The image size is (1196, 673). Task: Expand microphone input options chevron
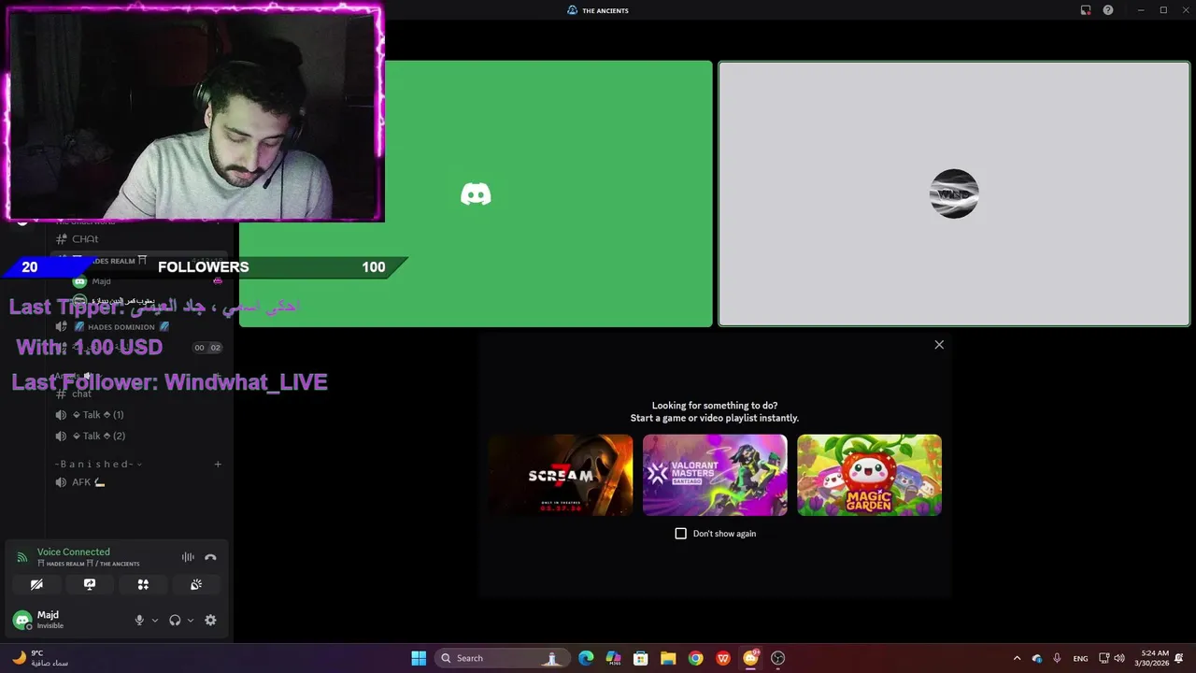click(x=155, y=620)
